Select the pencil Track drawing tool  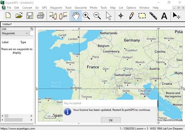132,16
